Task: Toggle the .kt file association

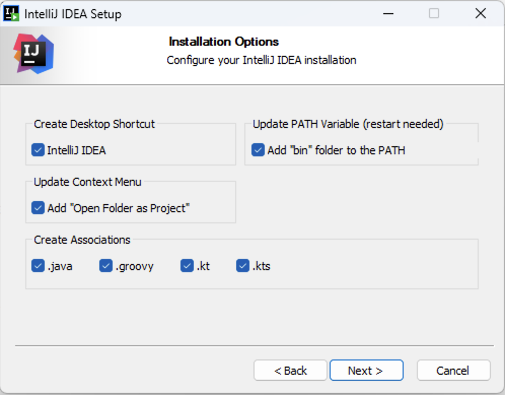Action: point(187,266)
